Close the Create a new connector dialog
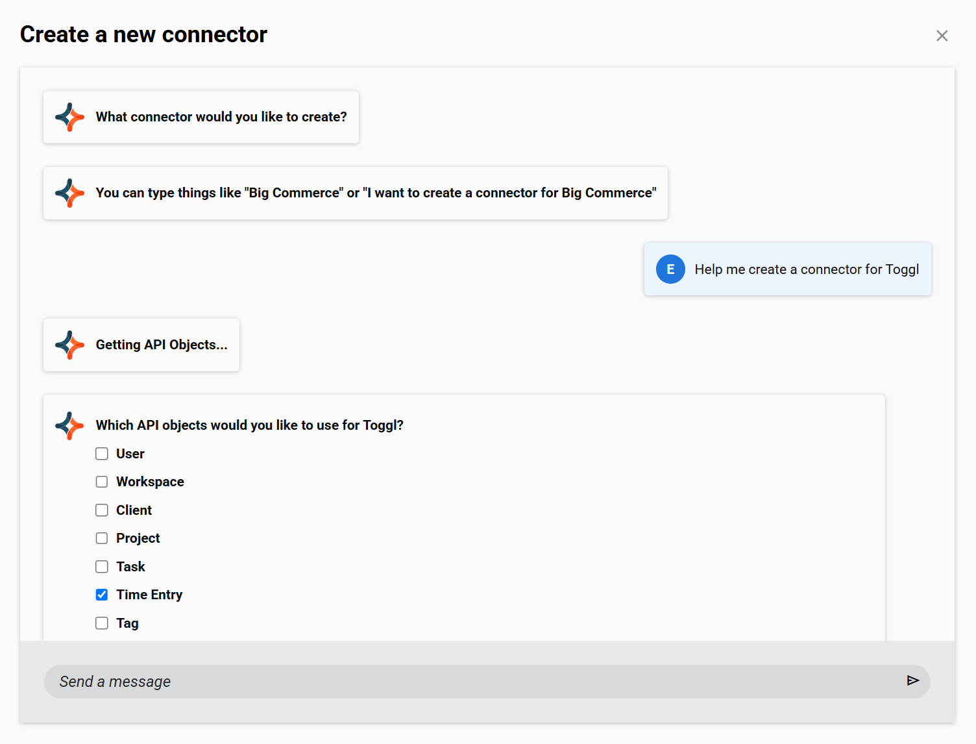Screen dimensions: 976x744 tap(942, 36)
